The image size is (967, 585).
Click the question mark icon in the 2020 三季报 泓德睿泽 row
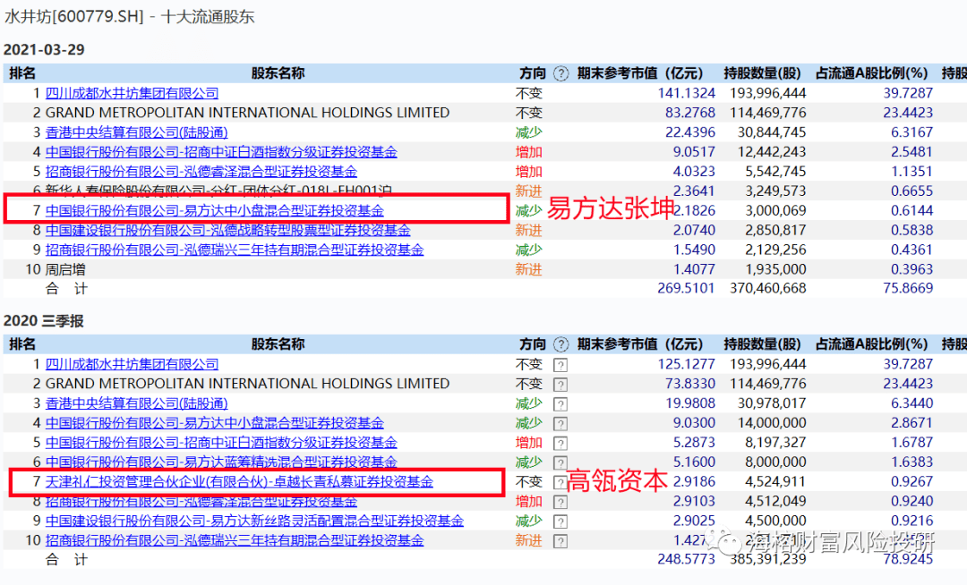pyautogui.click(x=560, y=503)
